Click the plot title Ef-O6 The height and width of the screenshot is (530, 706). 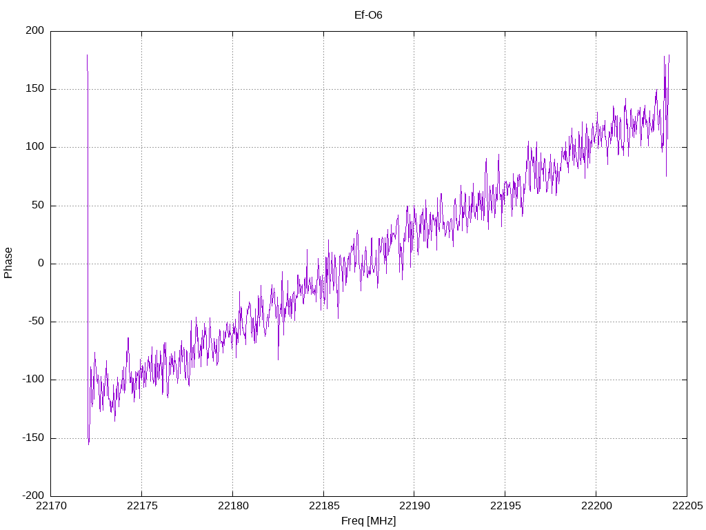tap(368, 15)
